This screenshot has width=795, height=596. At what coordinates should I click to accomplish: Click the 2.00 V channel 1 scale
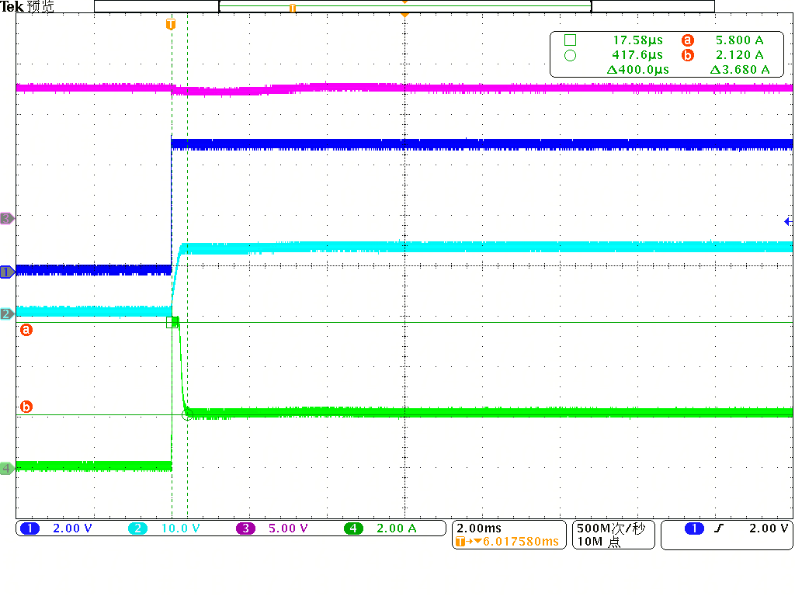click(72, 528)
